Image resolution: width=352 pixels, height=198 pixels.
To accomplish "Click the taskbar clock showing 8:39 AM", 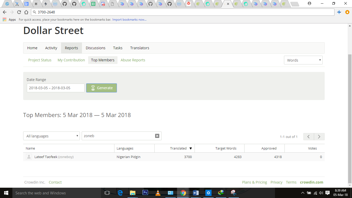I will [x=340, y=193].
